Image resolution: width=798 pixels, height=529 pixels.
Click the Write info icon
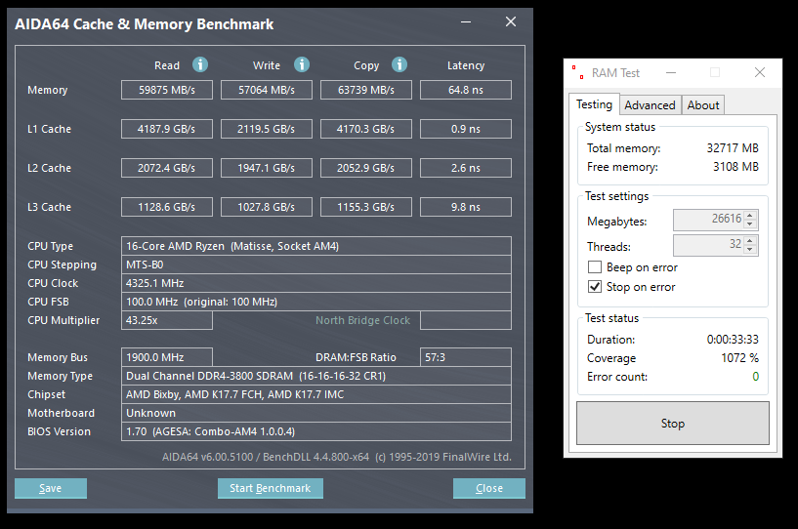(302, 64)
